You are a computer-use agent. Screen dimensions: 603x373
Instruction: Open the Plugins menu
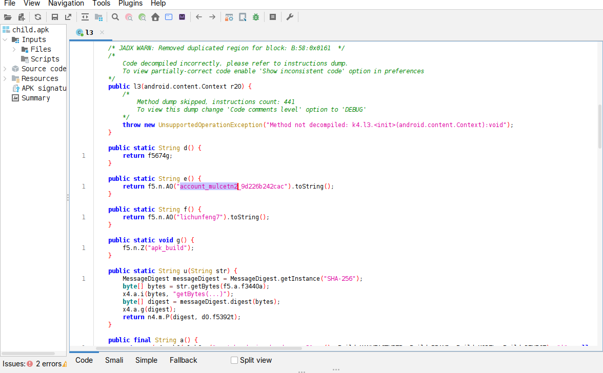click(130, 4)
